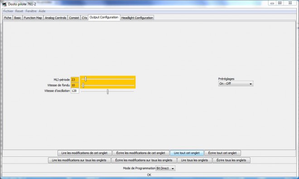Viewport: 299px width, 179px height.
Task: Open the Fichier menu
Action: point(8,11)
